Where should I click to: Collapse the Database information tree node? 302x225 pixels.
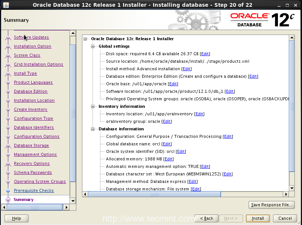[x=93, y=129]
